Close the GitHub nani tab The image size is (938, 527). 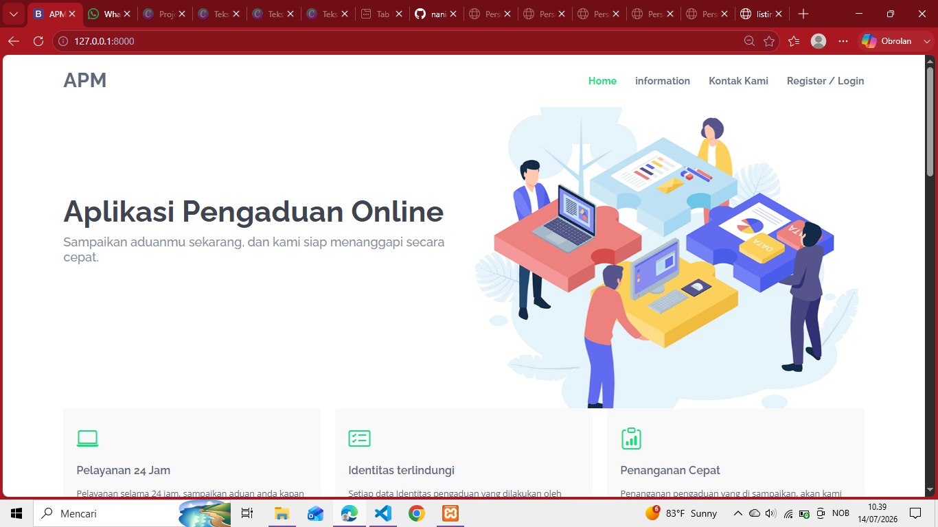coord(453,14)
